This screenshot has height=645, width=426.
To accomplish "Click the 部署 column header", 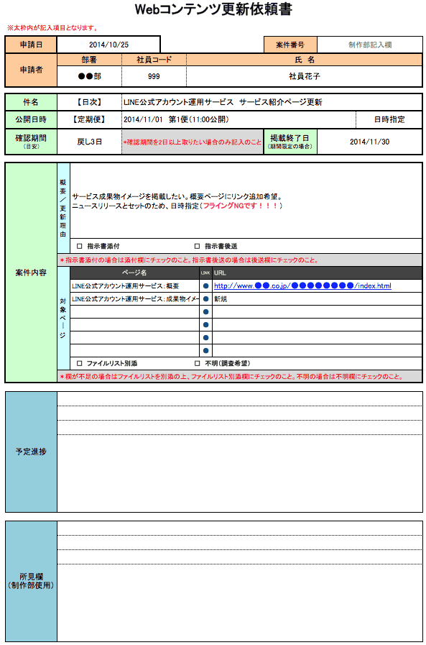I will (x=90, y=60).
